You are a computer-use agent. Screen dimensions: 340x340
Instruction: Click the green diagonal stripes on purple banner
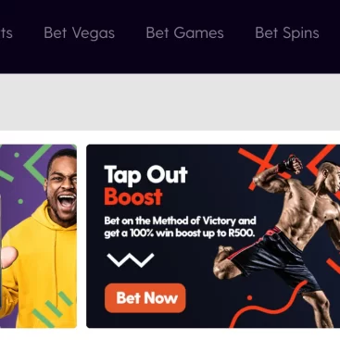pyautogui.click(x=53, y=309)
